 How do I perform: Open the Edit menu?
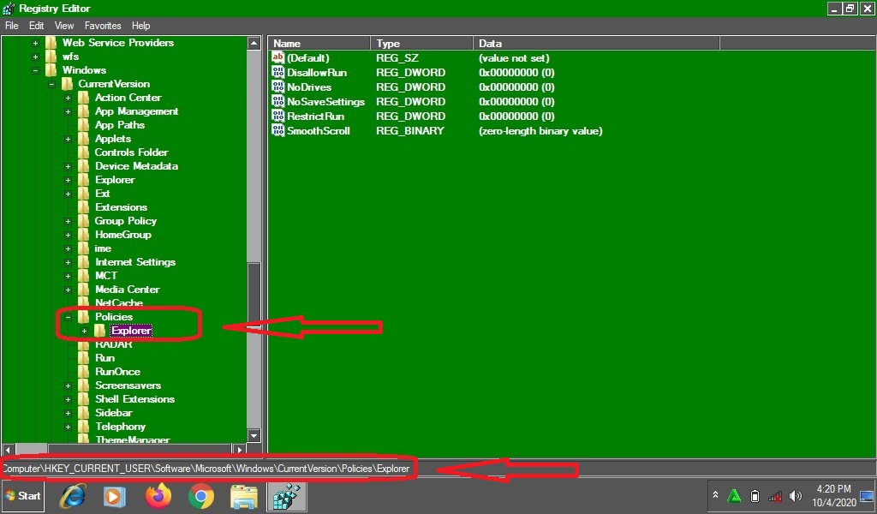(36, 25)
